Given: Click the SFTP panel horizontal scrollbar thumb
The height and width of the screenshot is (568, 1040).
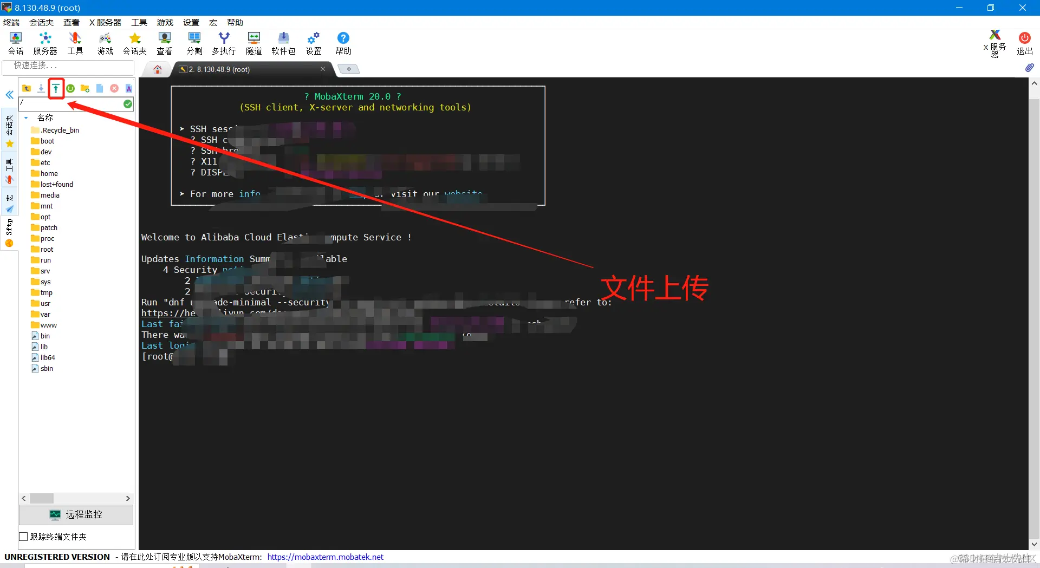Looking at the screenshot, I should tap(42, 498).
